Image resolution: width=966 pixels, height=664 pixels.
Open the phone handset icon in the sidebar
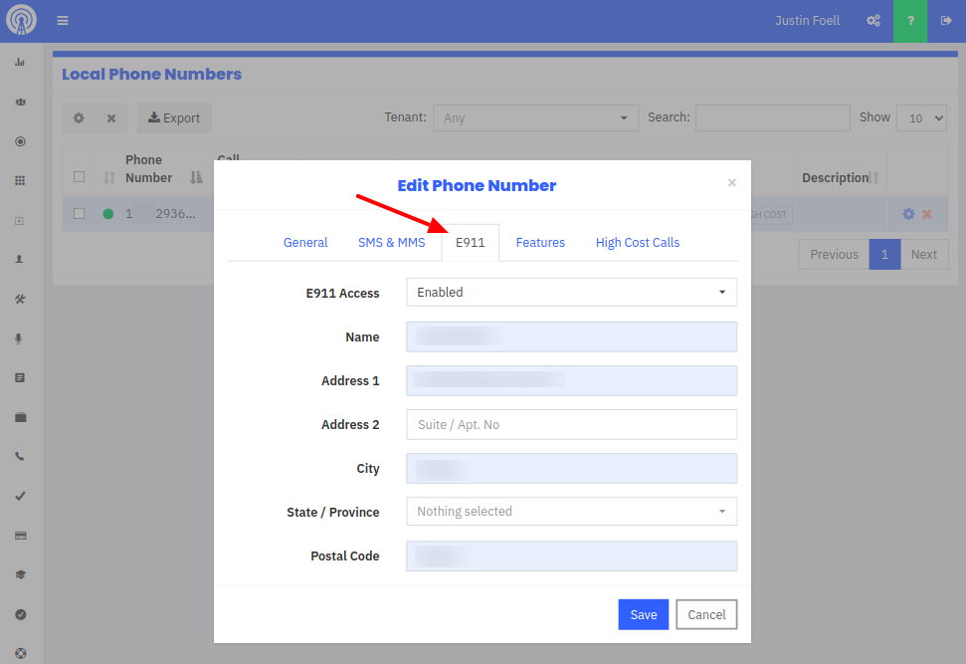point(20,457)
